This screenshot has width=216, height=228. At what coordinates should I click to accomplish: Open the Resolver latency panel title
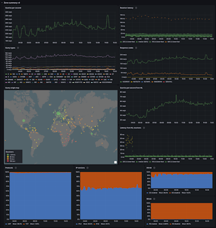[127, 8]
